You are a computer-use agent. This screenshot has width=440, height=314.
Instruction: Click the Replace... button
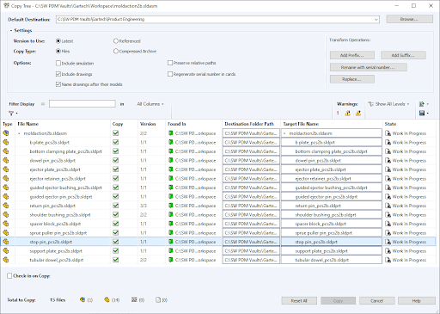pyautogui.click(x=352, y=79)
